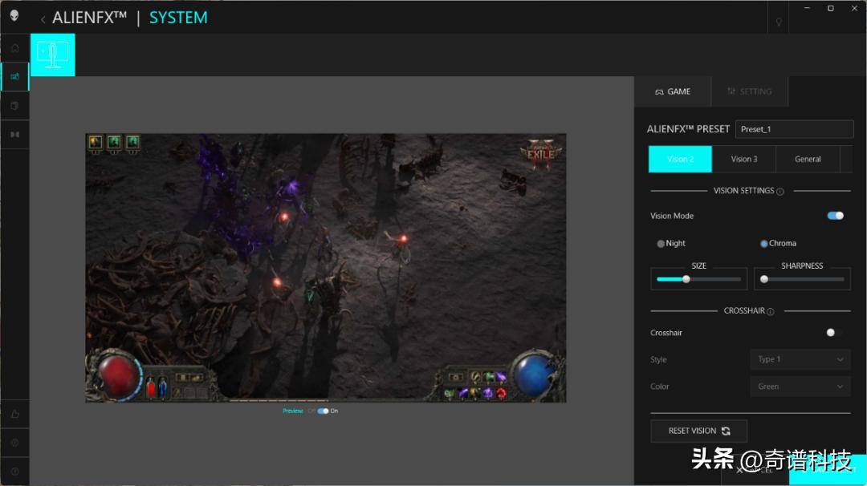Click the game preview image

(x=326, y=268)
